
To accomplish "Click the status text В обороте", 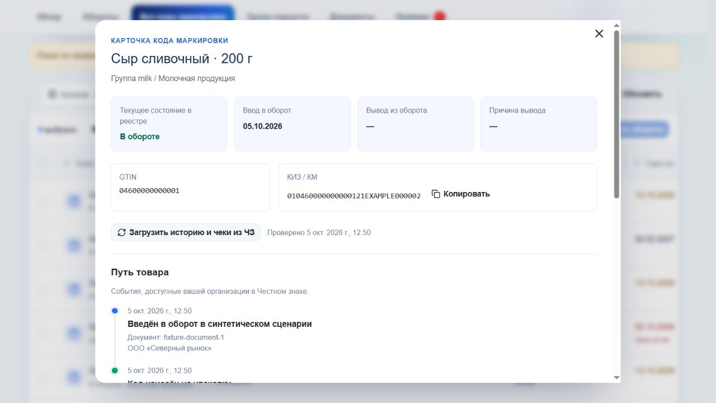I will coord(140,137).
